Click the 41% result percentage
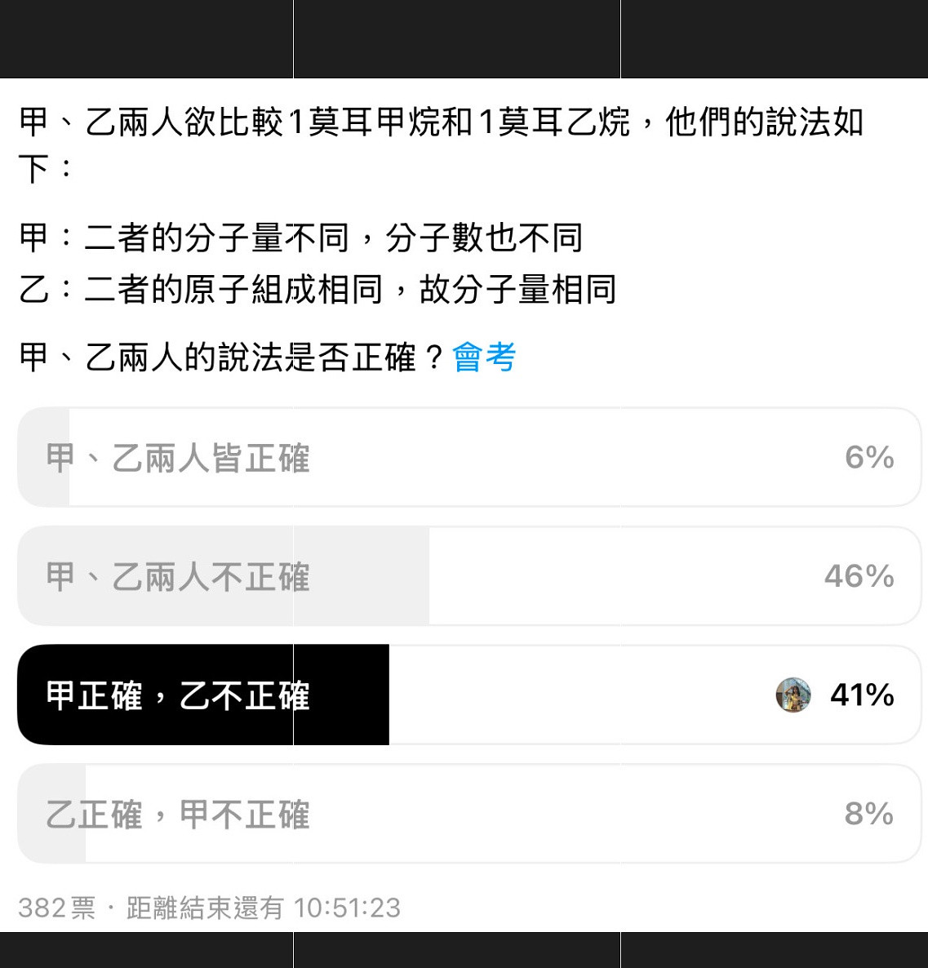The height and width of the screenshot is (968, 928). click(862, 695)
